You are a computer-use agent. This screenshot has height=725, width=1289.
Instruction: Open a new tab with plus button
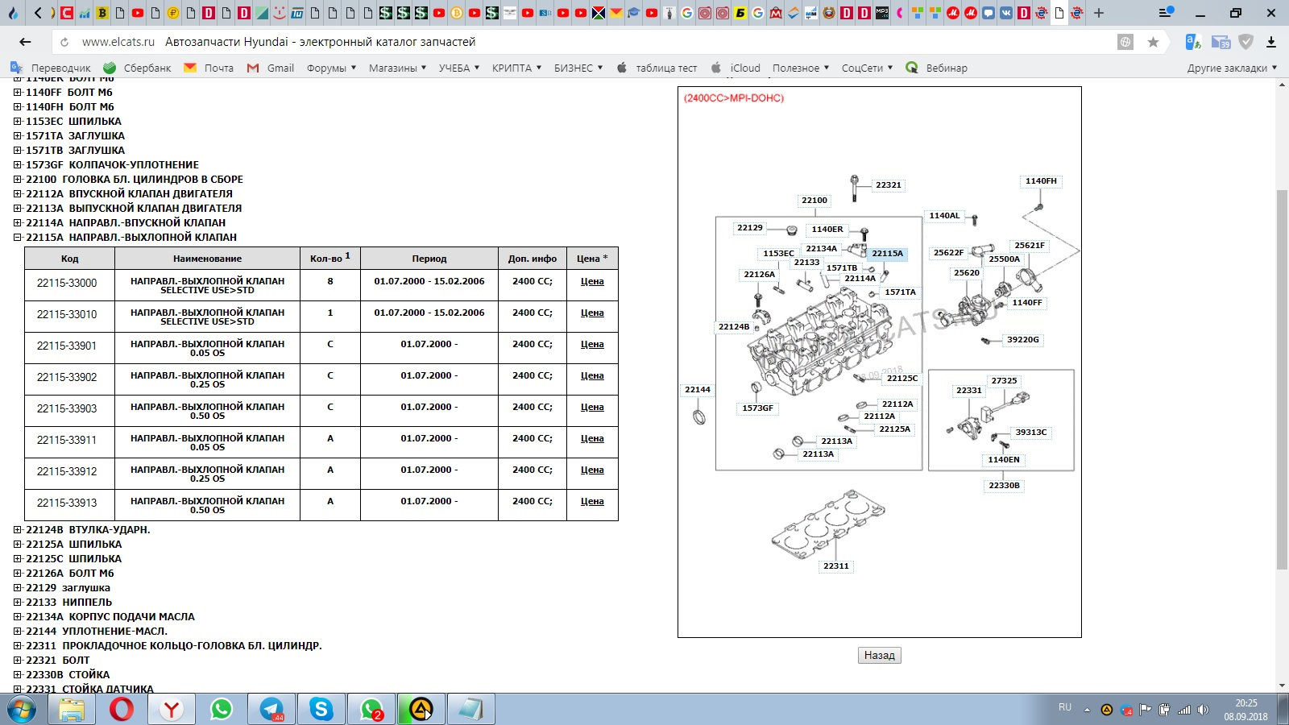[x=1099, y=13]
